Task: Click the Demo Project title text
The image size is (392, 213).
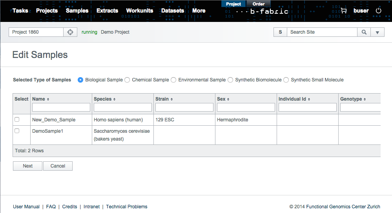Action: pos(115,32)
